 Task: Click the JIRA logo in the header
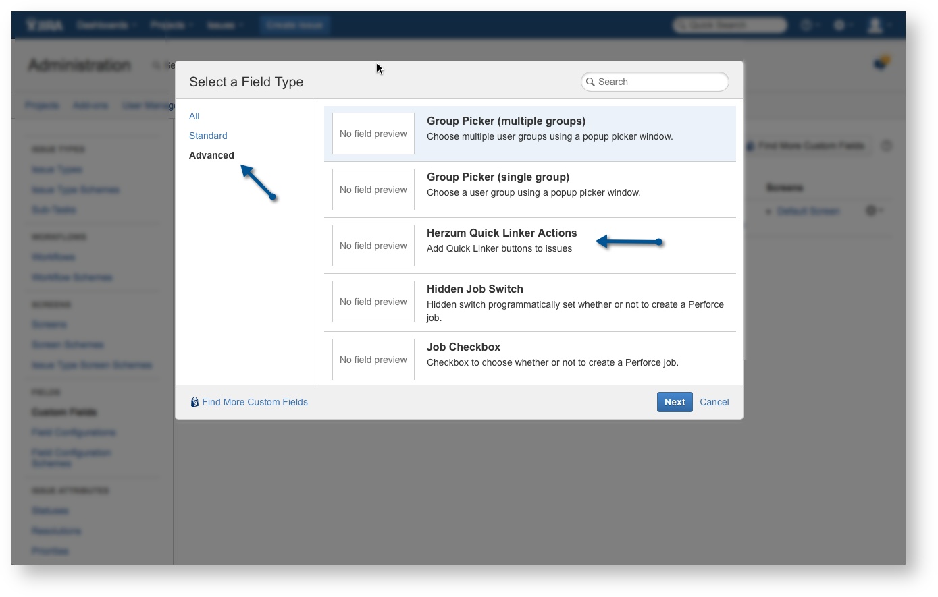[45, 26]
